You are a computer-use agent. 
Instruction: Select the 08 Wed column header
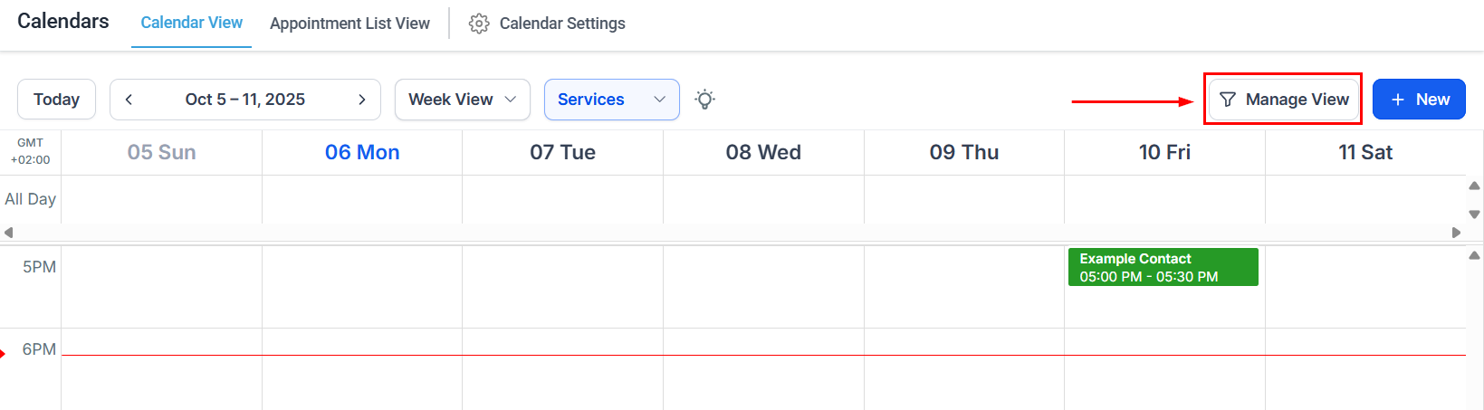[763, 152]
